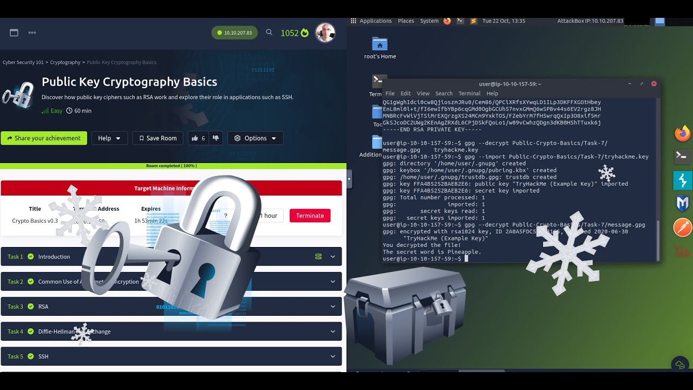Click Share your achievement button
693x390 pixels.
(x=44, y=138)
